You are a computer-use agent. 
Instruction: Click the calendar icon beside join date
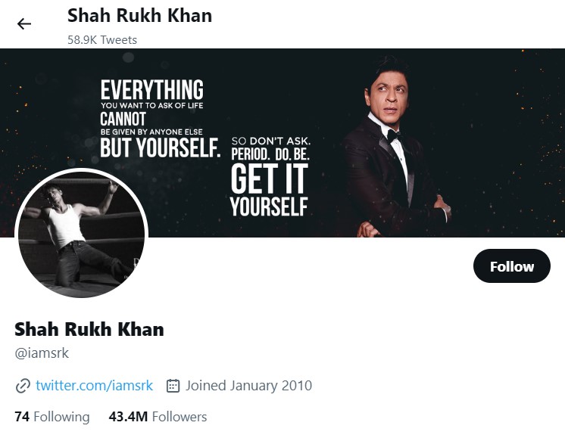coord(173,386)
